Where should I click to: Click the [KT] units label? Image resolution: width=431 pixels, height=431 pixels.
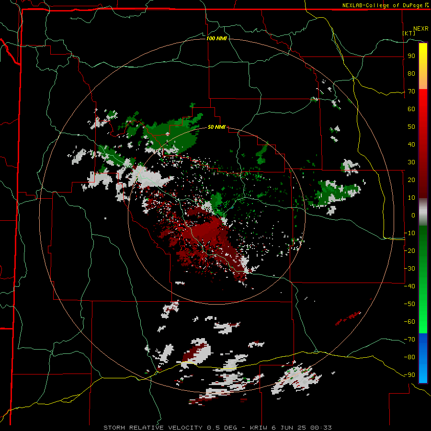point(408,33)
